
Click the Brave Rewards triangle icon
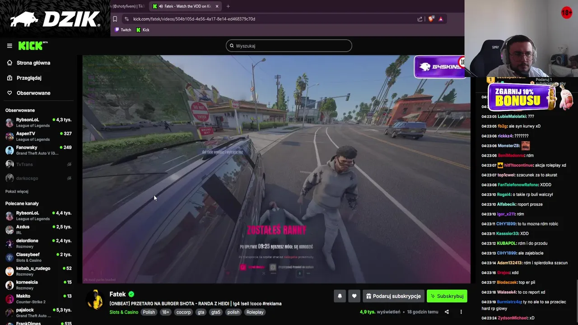tap(441, 19)
